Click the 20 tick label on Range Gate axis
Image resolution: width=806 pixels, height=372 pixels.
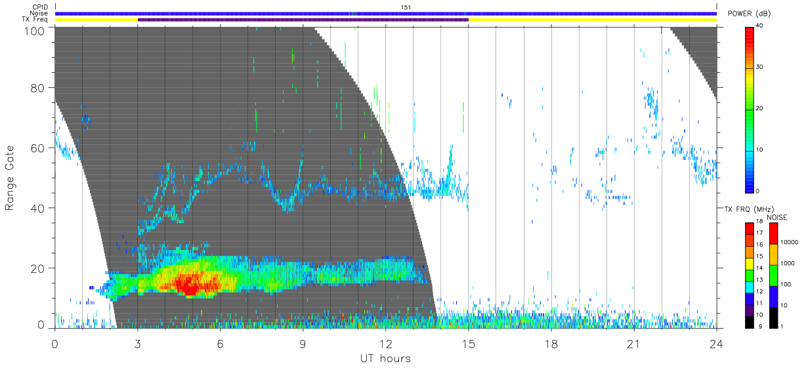(x=39, y=268)
